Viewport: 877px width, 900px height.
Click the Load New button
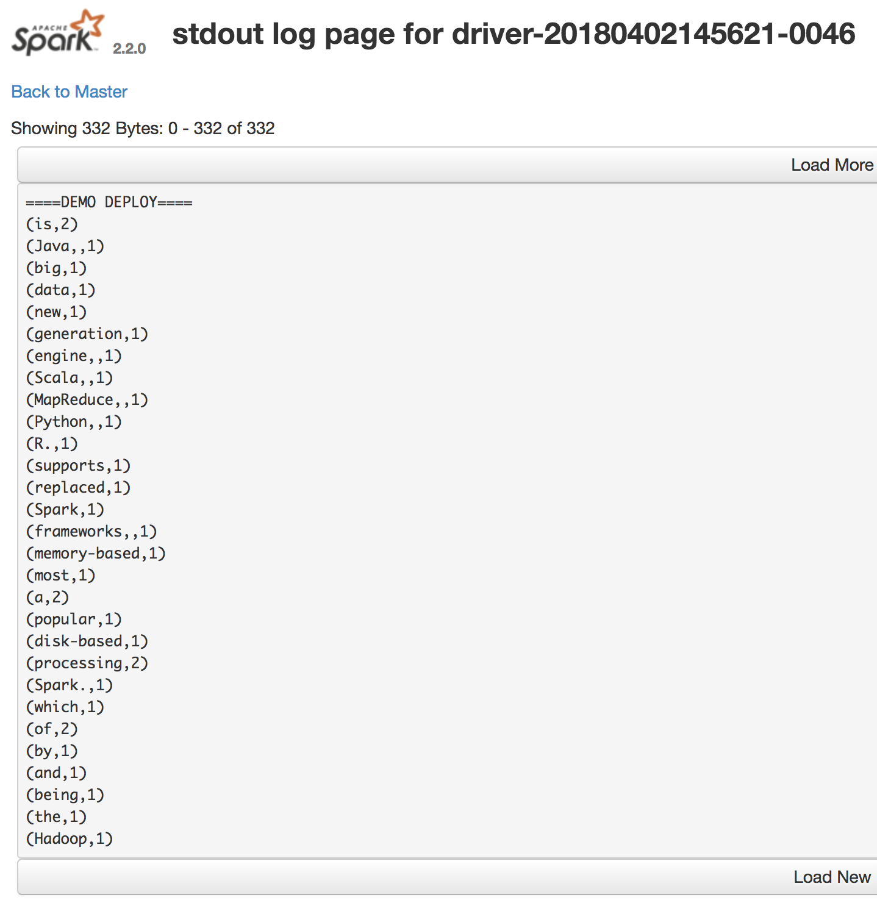pyautogui.click(x=447, y=877)
